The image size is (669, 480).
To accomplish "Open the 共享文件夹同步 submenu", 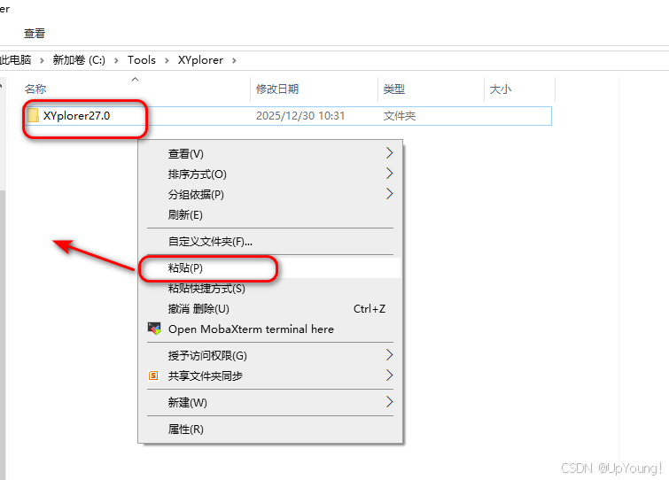I will (x=270, y=375).
